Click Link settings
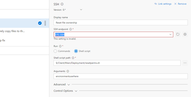 [163, 4]
